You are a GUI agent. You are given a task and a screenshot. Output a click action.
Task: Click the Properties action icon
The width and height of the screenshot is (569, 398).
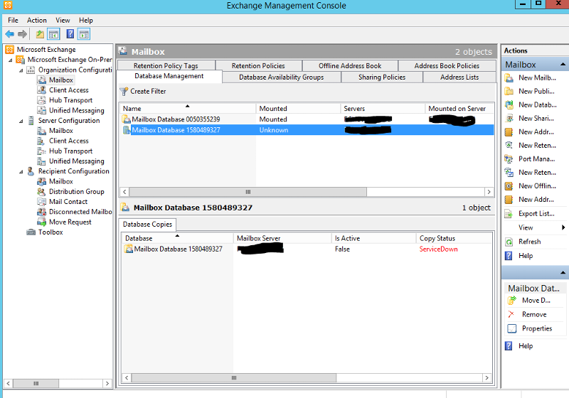512,328
